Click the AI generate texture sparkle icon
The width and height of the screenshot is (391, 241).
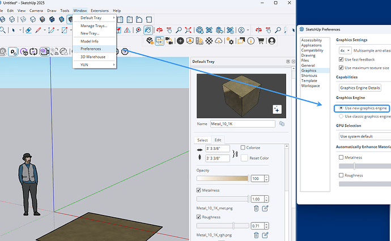(x=277, y=109)
